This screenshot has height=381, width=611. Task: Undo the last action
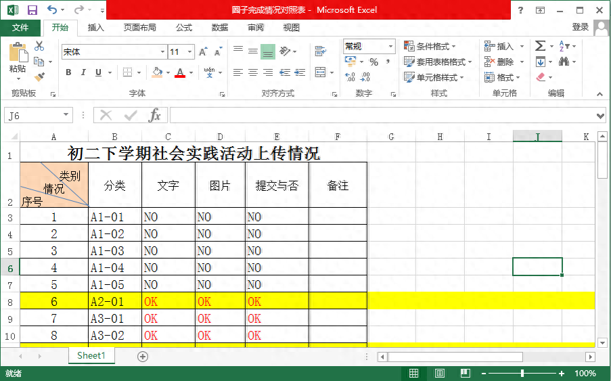(x=52, y=9)
